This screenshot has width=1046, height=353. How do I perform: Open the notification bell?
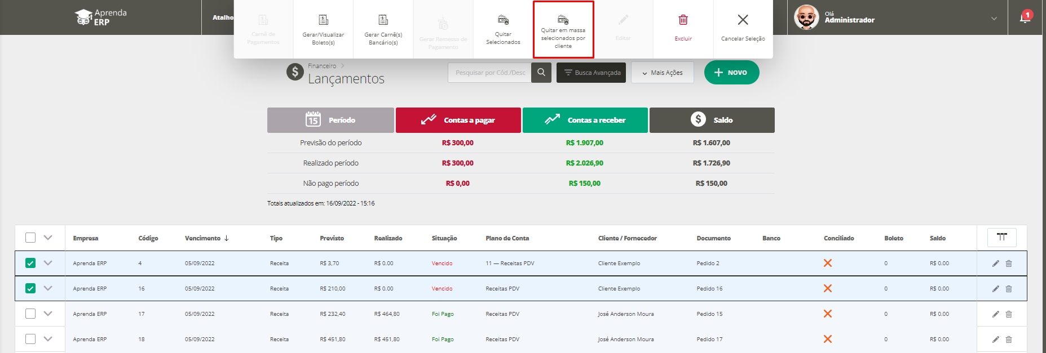(1025, 18)
